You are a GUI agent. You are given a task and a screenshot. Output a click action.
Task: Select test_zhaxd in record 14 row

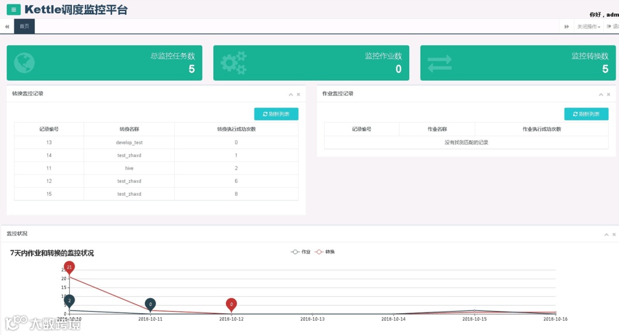click(x=129, y=155)
